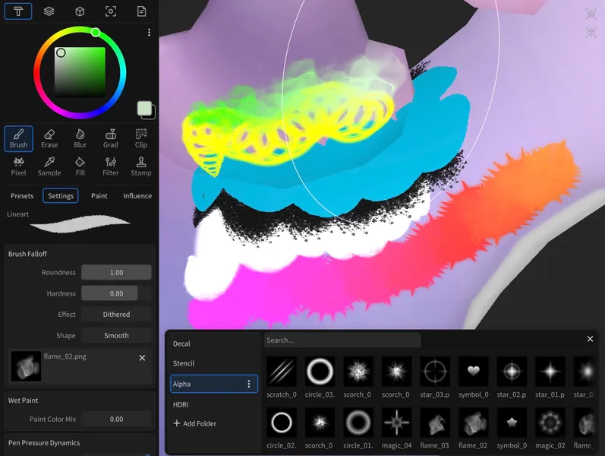Select the Pixel tool
This screenshot has width=605, height=456.
[x=18, y=166]
